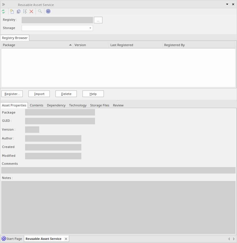The image size is (237, 243).
Task: Click the copy storage icon
Action: (x=18, y=11)
